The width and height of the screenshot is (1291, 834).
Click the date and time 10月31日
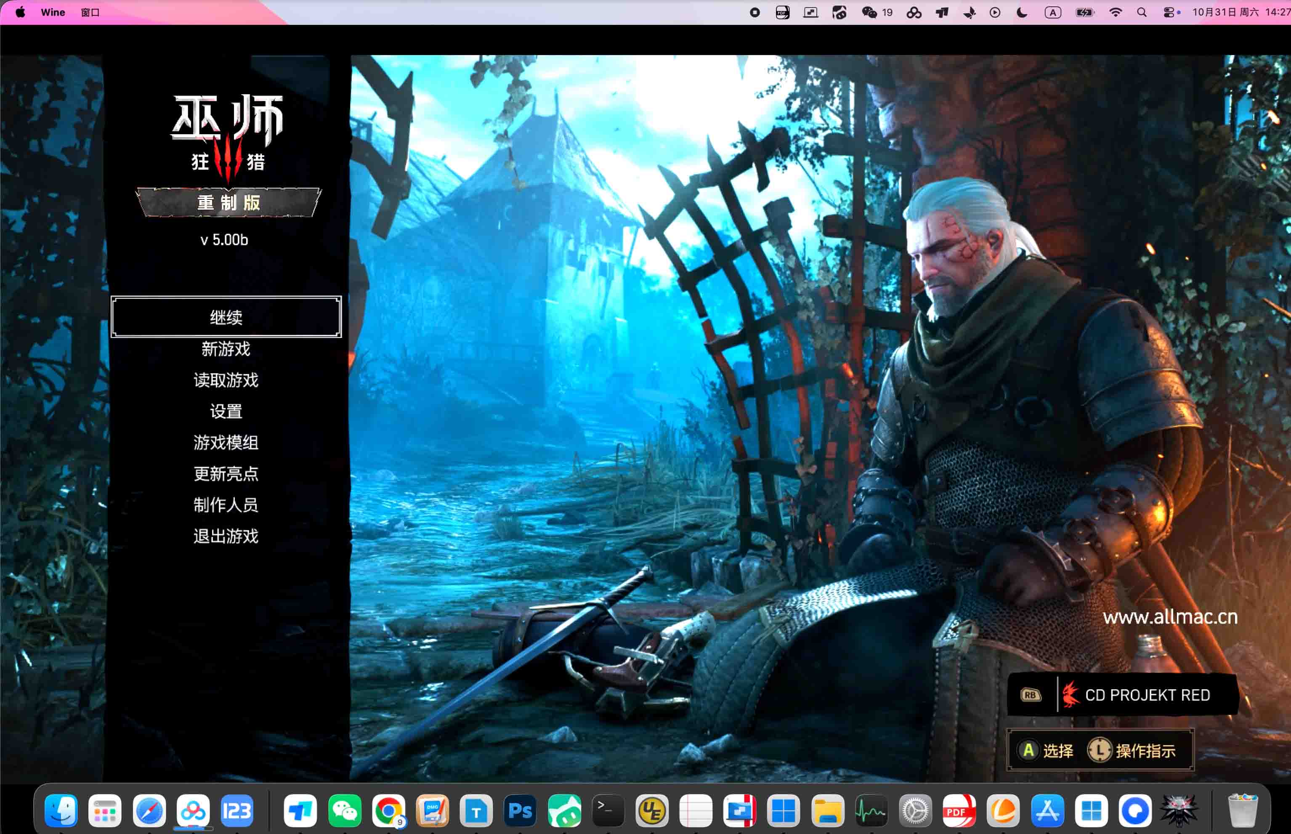[1241, 12]
